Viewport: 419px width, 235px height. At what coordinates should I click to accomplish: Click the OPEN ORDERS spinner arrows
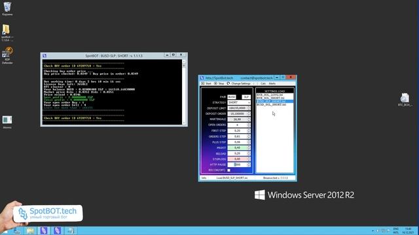tap(249, 125)
